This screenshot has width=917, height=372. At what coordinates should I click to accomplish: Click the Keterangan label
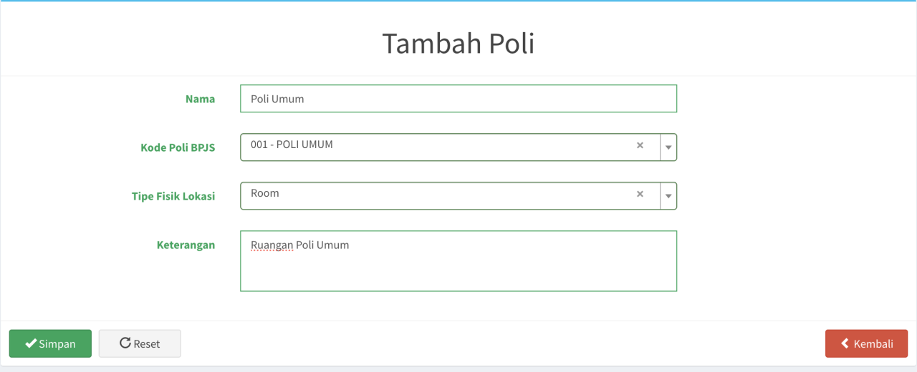pos(186,245)
